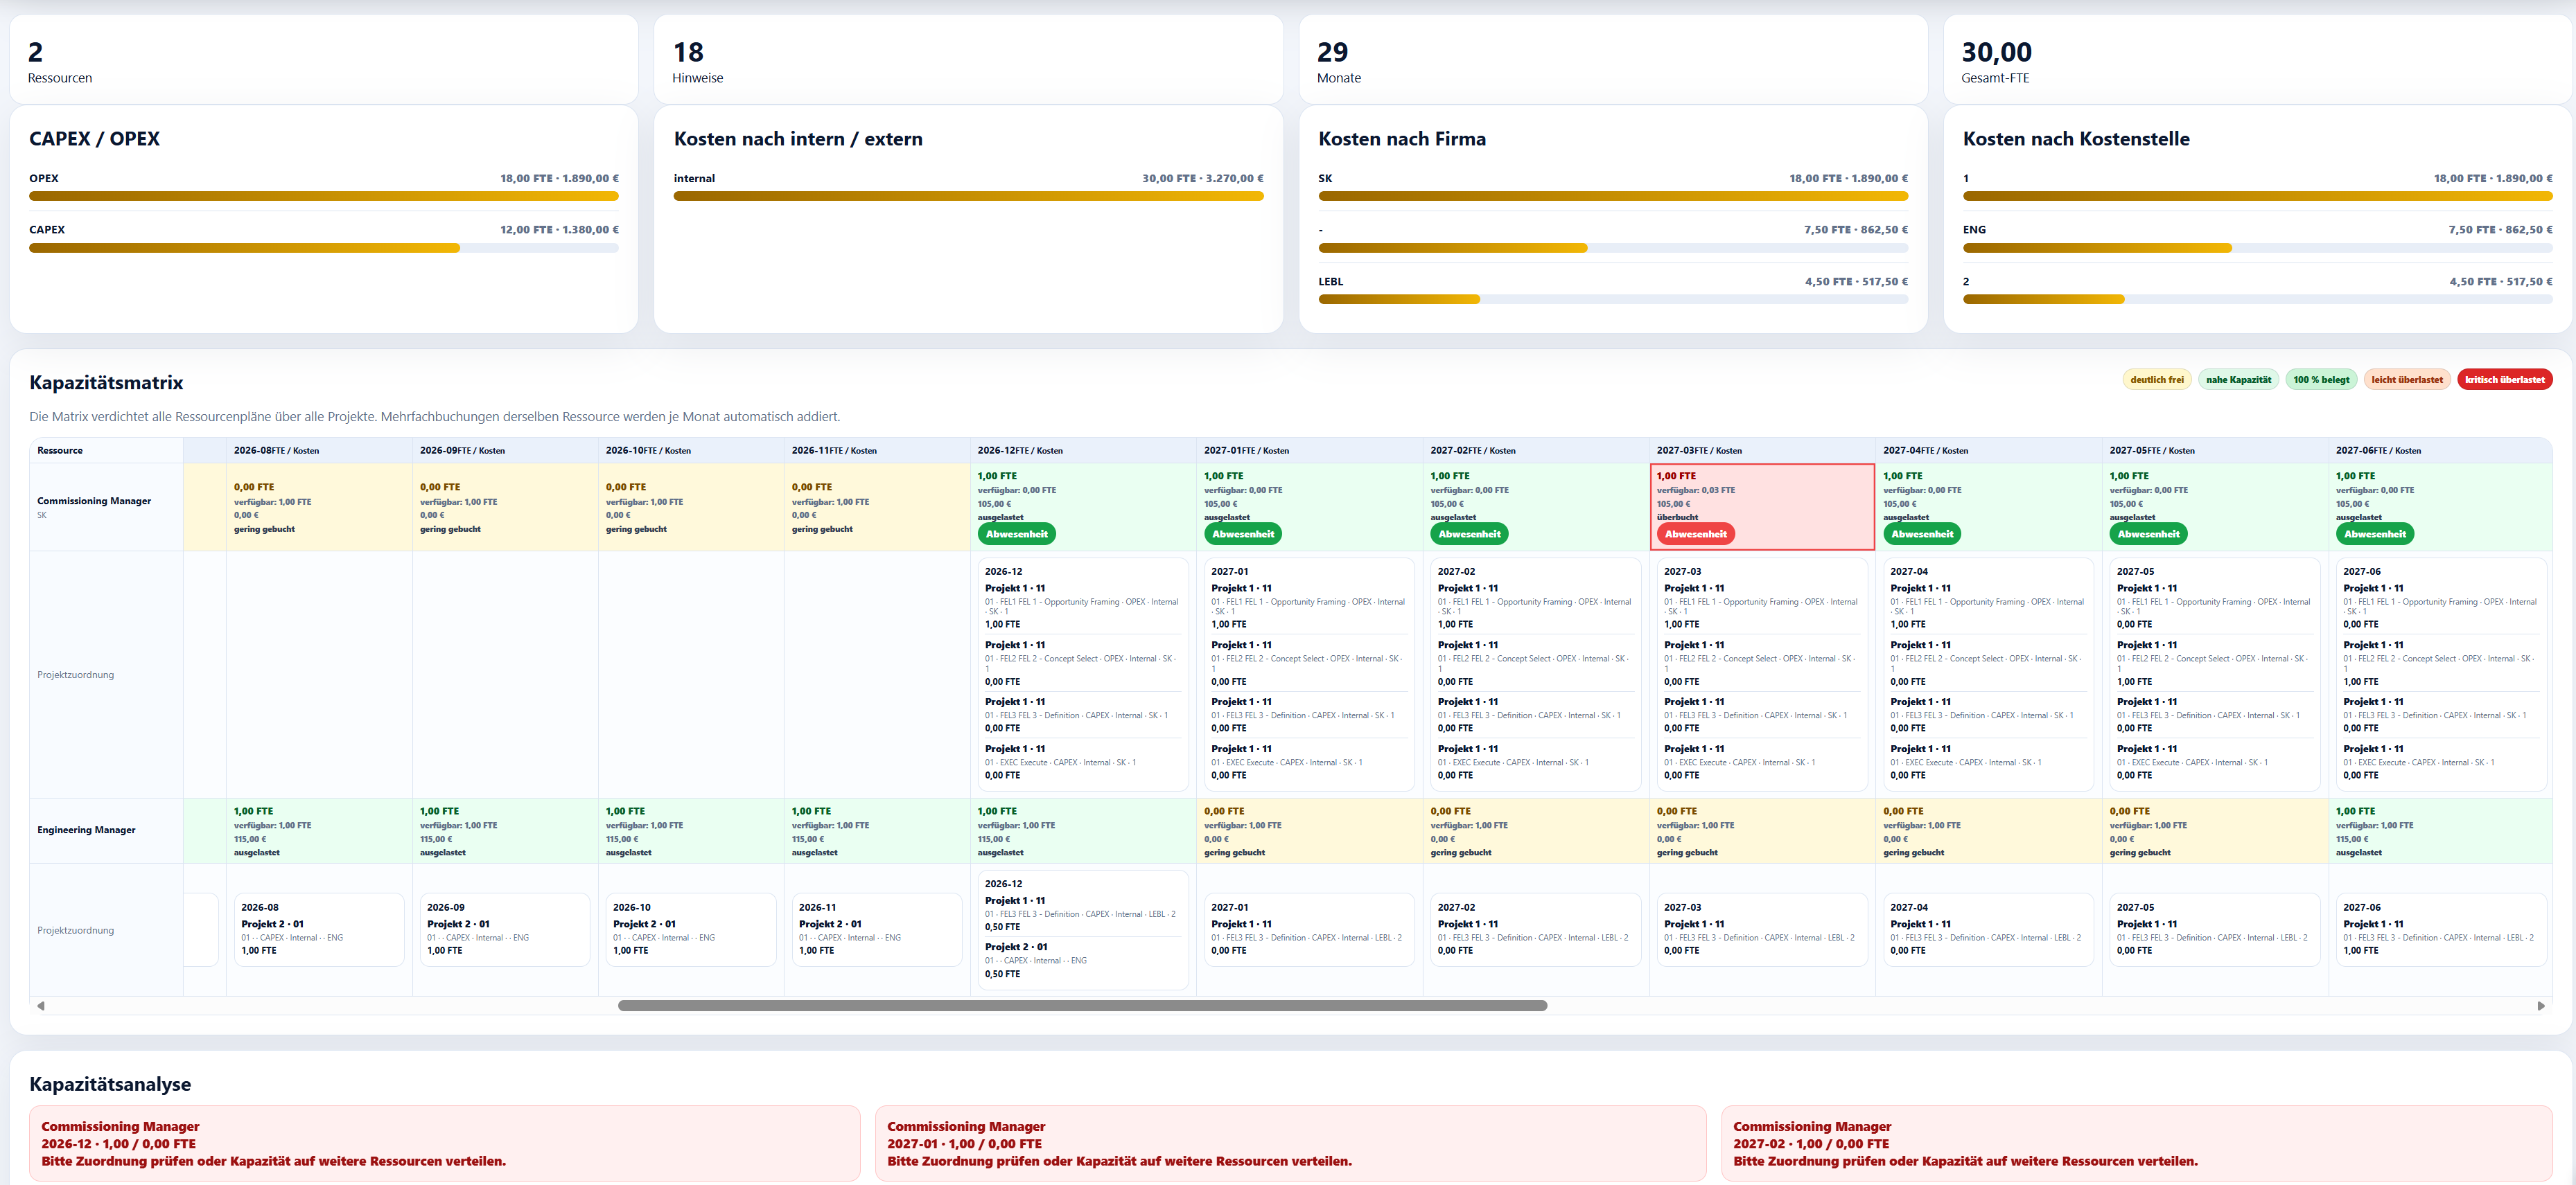Open the '30,00 Gesamt-FTE' summary card
The width and height of the screenshot is (2576, 1185).
2257,60
